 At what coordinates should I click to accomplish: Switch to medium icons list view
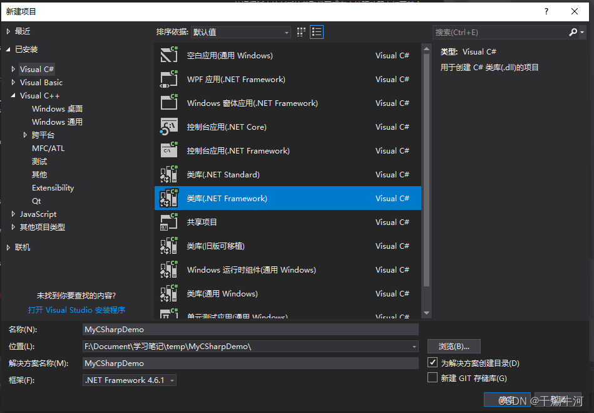[316, 32]
